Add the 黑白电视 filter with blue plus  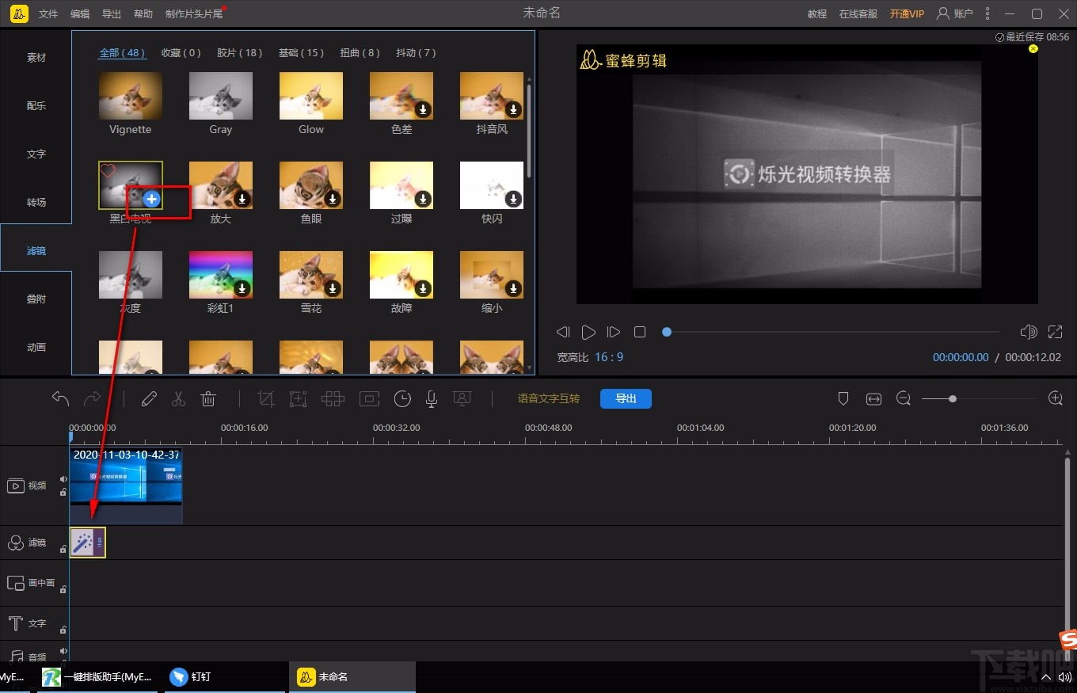coord(151,199)
